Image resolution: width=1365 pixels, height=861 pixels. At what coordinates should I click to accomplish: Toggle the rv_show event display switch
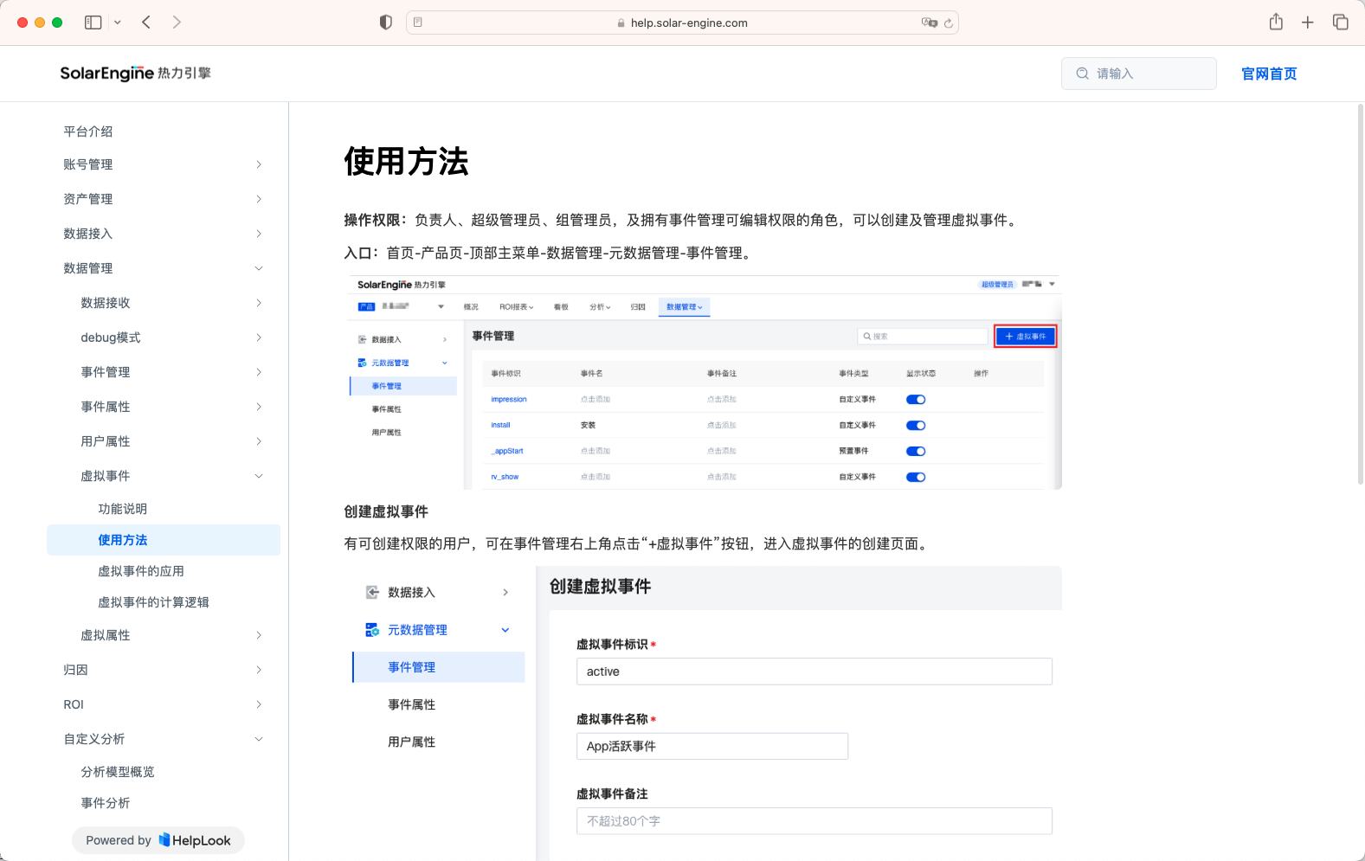coord(916,478)
